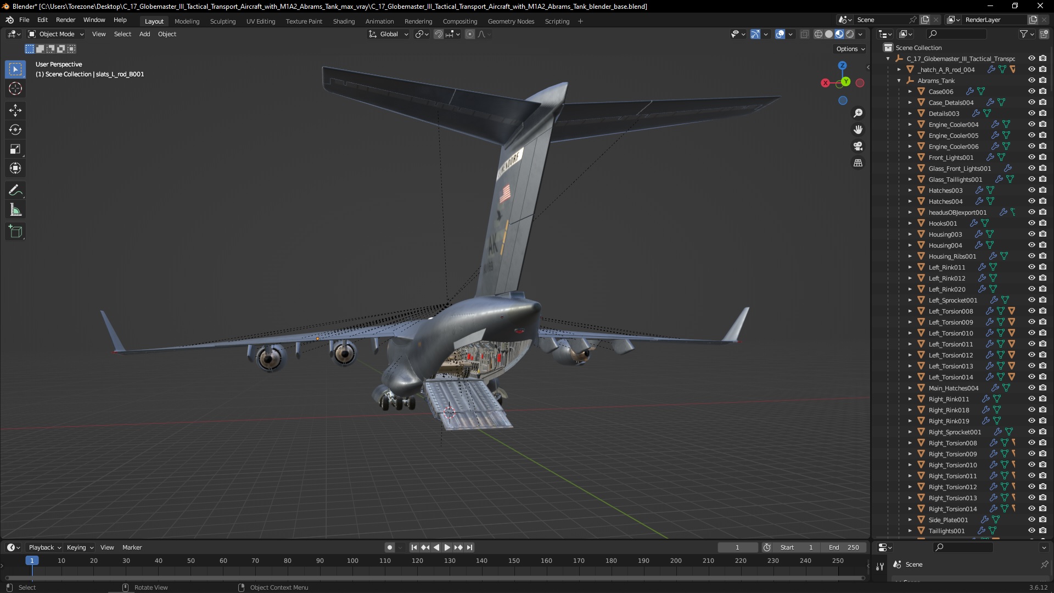Image resolution: width=1054 pixels, height=593 pixels.
Task: Select the Transform tool
Action: click(x=15, y=168)
